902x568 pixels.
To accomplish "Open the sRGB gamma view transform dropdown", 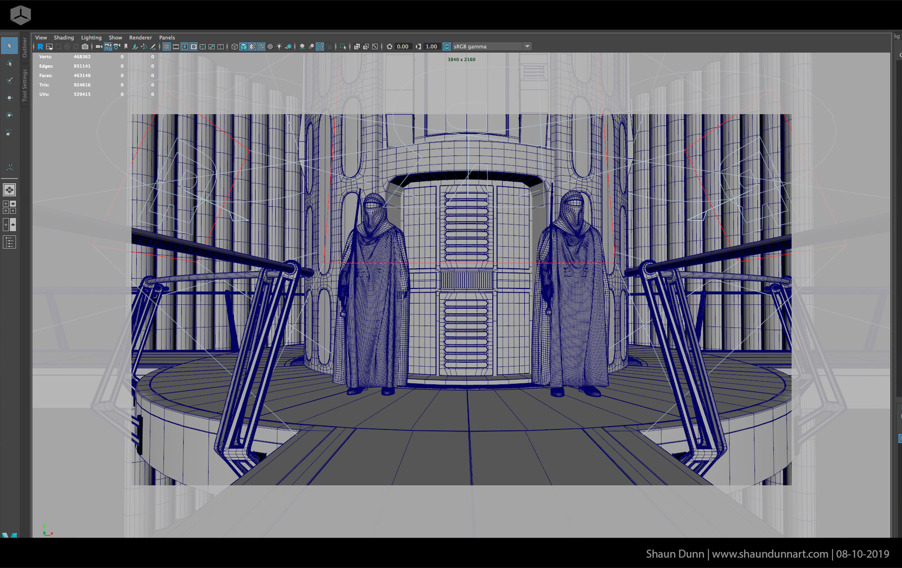I will (x=492, y=47).
